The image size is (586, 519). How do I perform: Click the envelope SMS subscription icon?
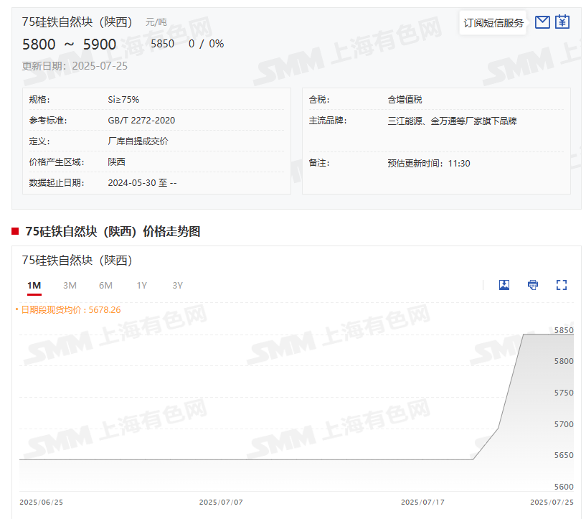pos(543,22)
